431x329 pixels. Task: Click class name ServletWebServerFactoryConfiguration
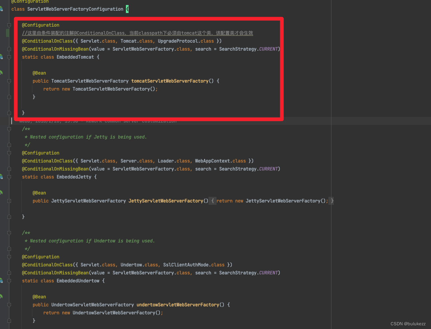tap(75, 9)
